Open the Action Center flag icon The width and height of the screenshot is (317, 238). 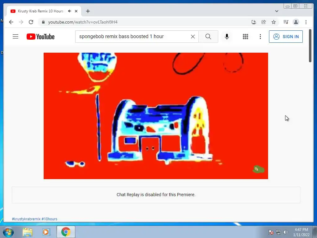point(271,232)
